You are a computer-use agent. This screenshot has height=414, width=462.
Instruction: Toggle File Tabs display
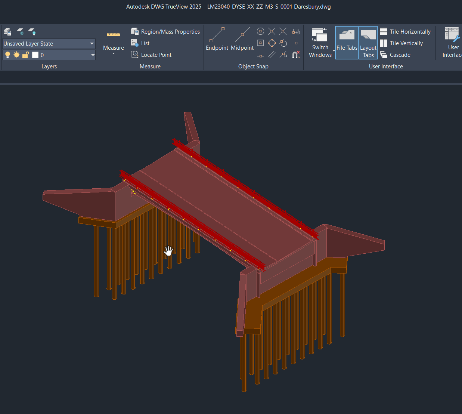(x=347, y=43)
